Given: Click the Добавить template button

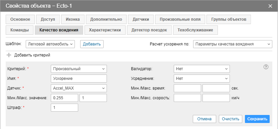Looking at the screenshot, I should (92, 44).
